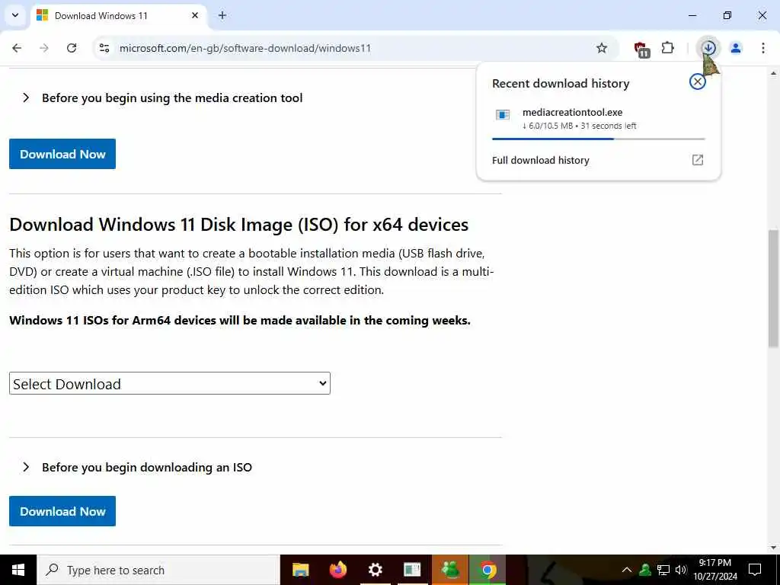Click the Type here to search box
Image resolution: width=780 pixels, height=585 pixels.
click(158, 570)
